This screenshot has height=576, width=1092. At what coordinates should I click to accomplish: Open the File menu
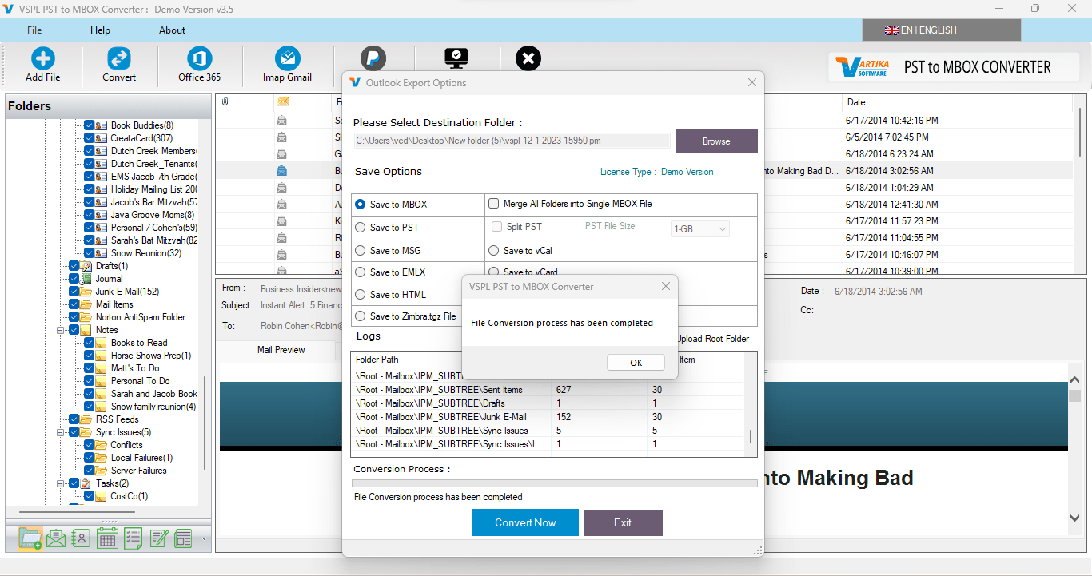coord(34,30)
